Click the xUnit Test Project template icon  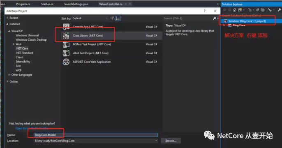pos(66,53)
